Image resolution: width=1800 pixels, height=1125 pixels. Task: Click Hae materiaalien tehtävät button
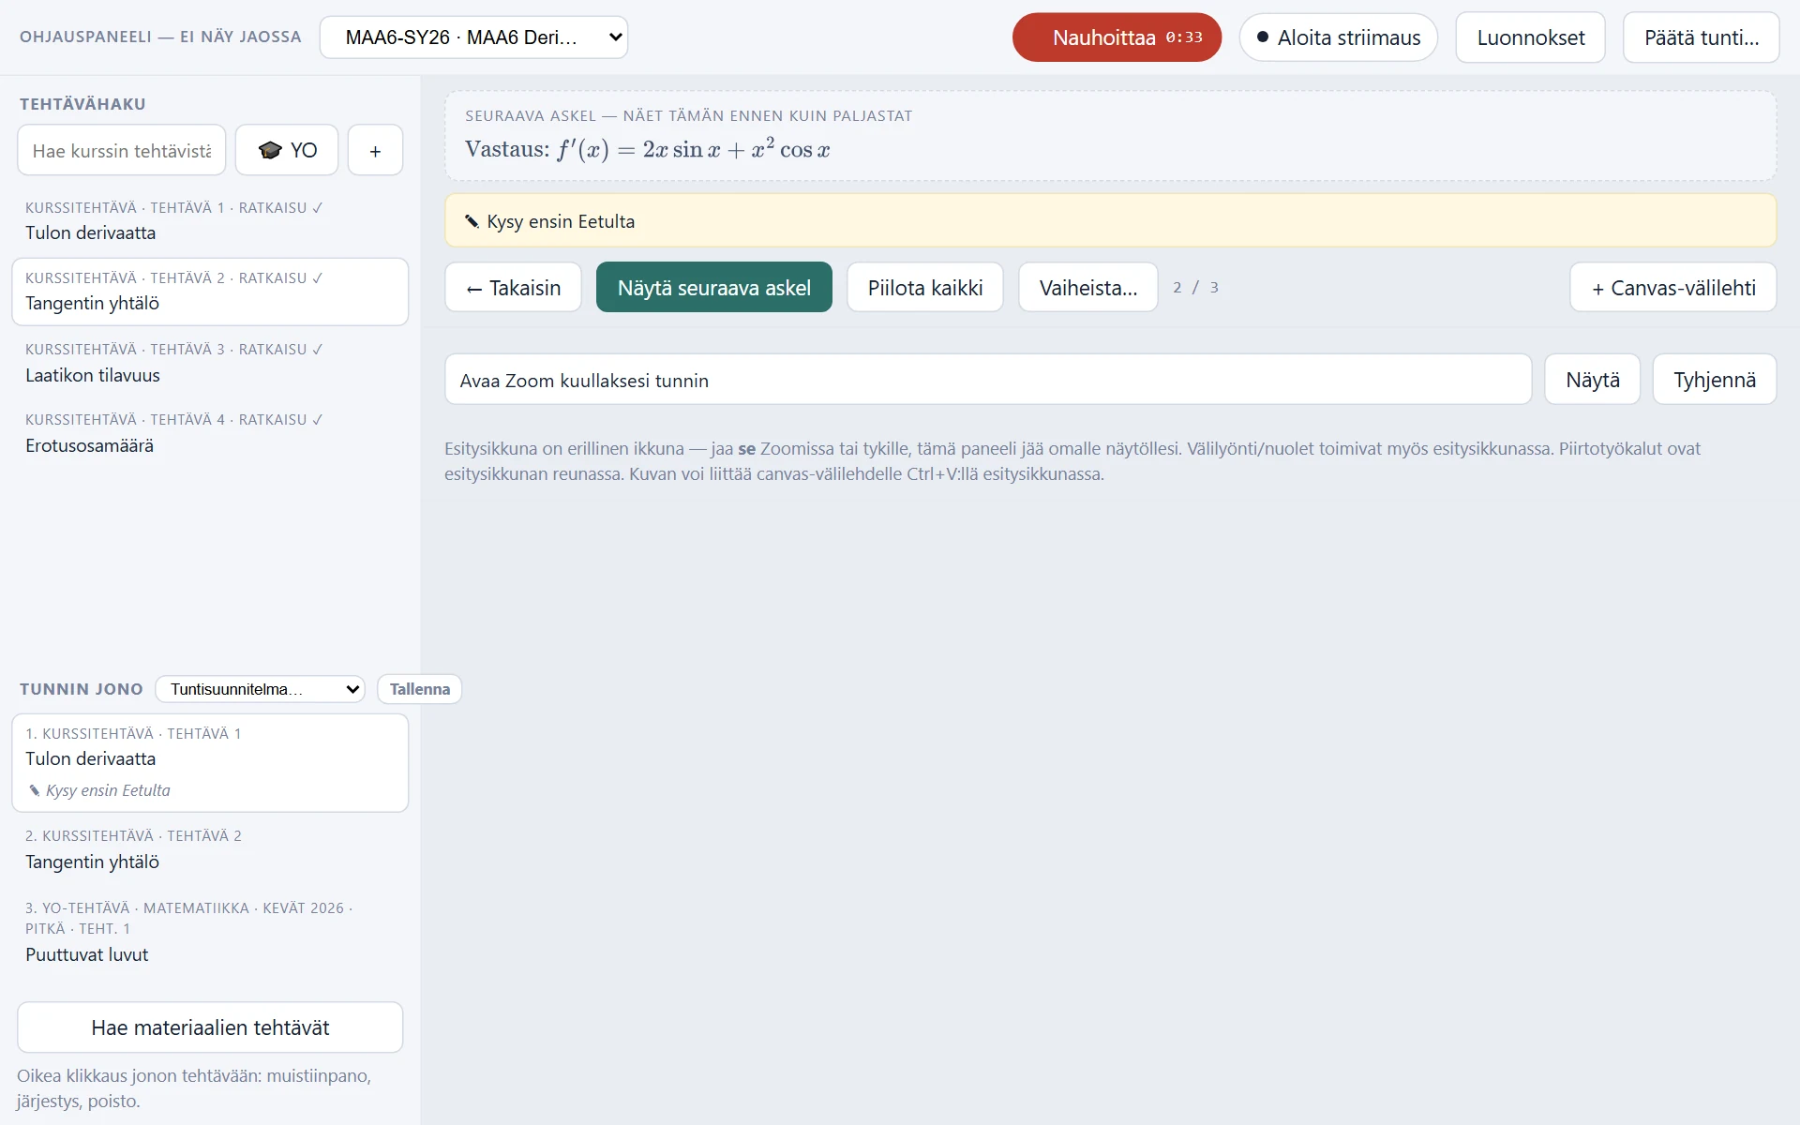210,1027
